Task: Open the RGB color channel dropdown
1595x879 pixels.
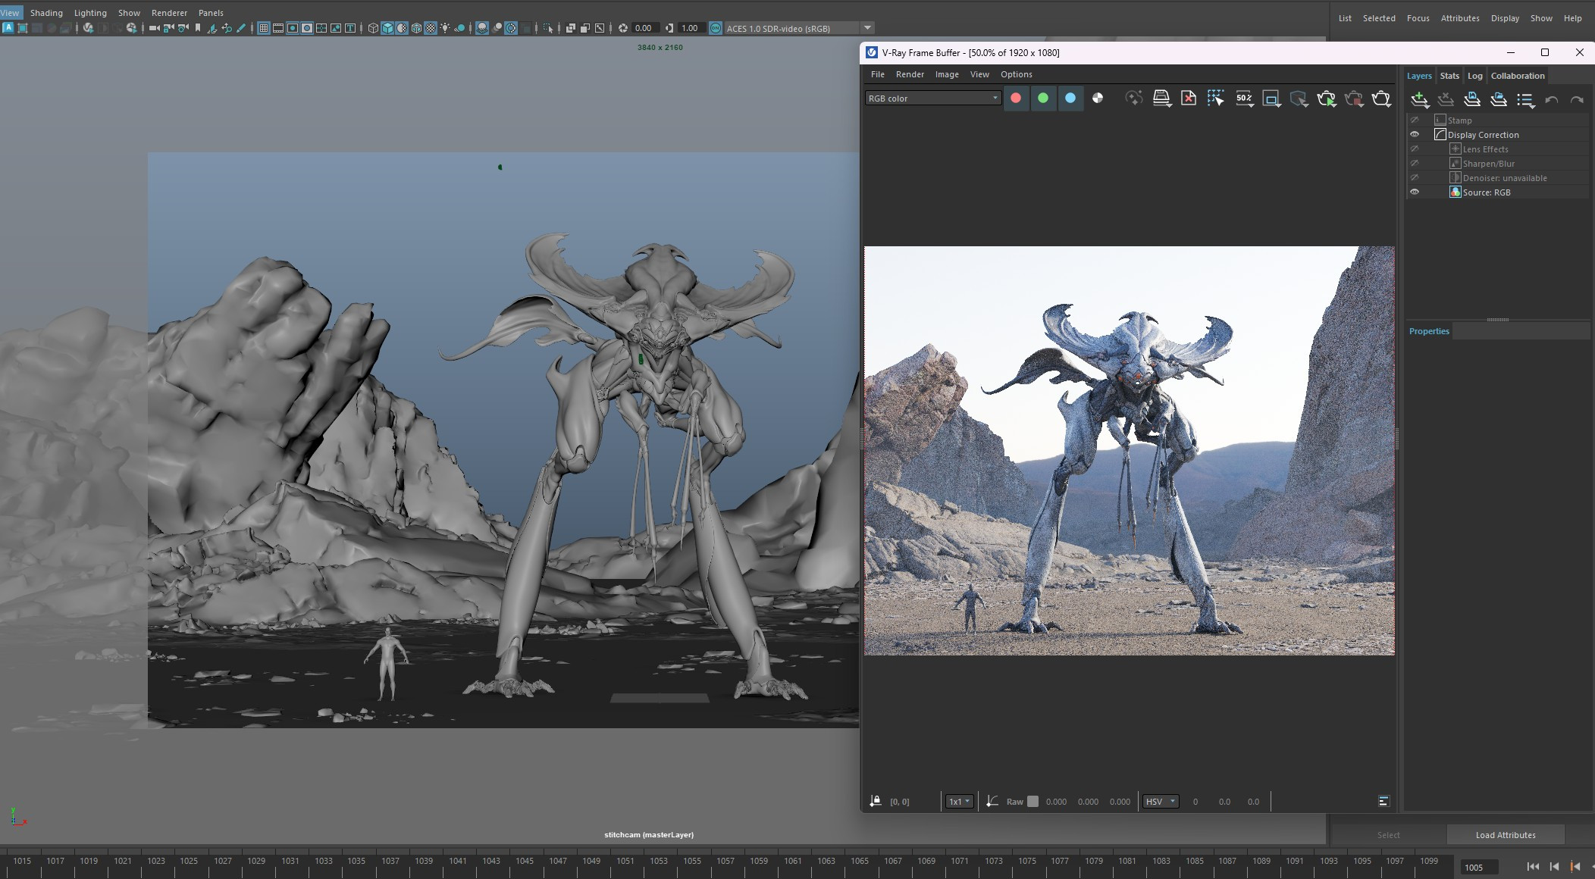Action: tap(932, 99)
